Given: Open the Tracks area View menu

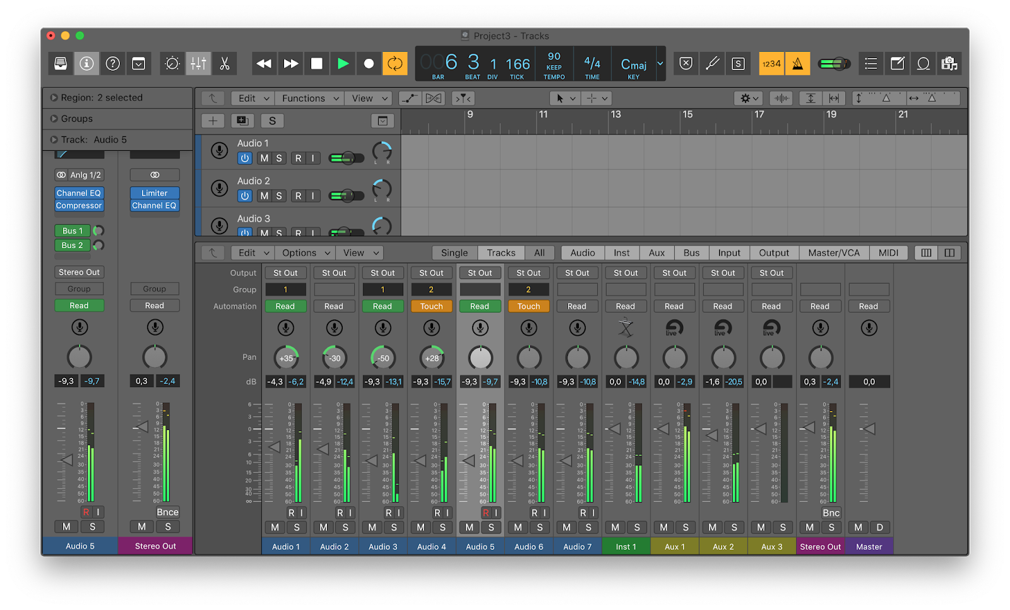Looking at the screenshot, I should [369, 99].
